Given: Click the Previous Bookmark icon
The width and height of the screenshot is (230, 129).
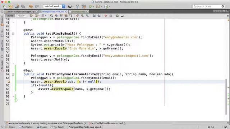Looking at the screenshot, I should tap(78, 16).
